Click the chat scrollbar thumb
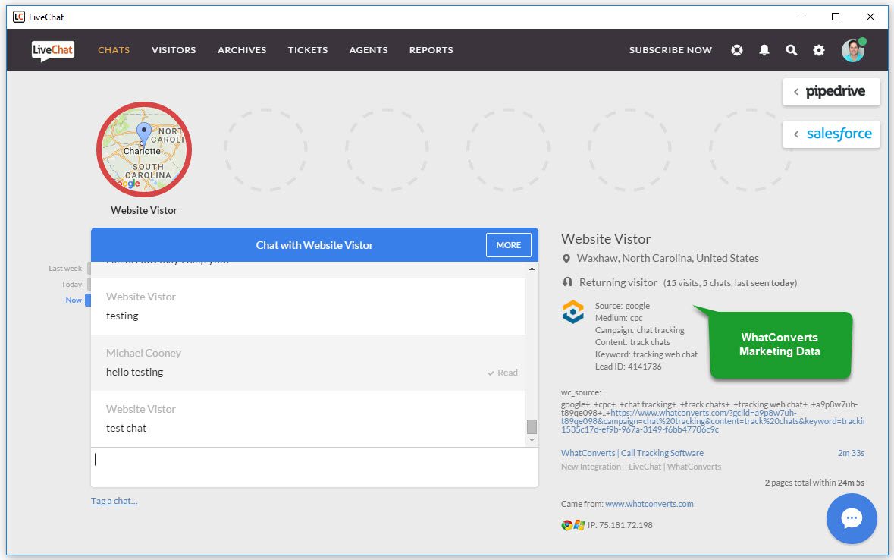Screen dimensions: 894x560 532,427
